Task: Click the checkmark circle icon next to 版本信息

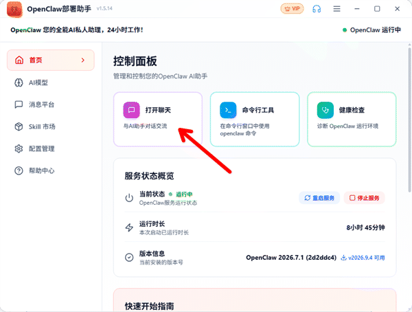Action: pyautogui.click(x=129, y=257)
